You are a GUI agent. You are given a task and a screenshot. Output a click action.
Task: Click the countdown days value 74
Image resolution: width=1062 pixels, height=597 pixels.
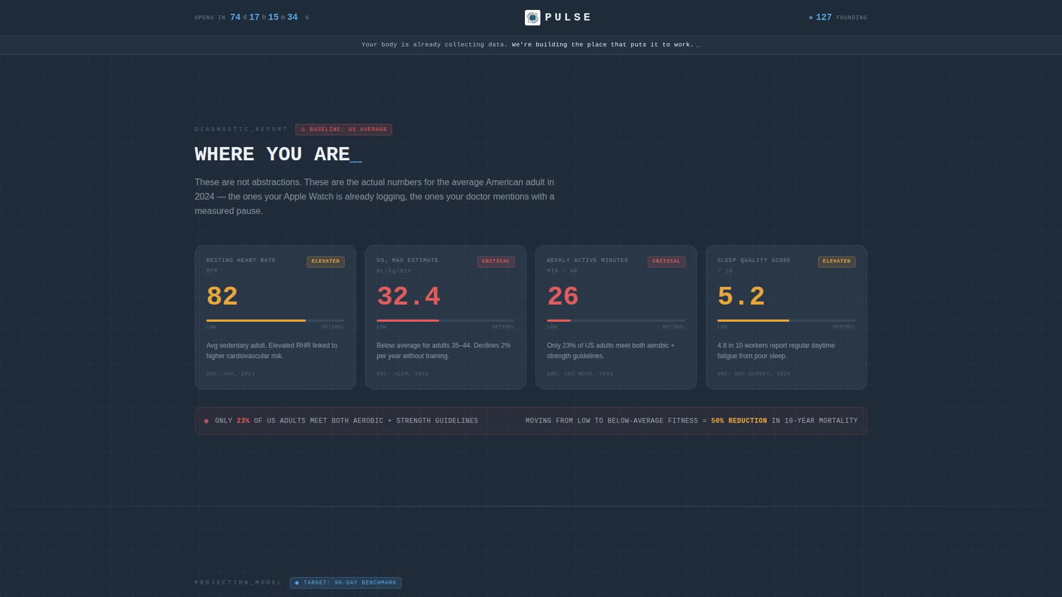click(x=235, y=17)
